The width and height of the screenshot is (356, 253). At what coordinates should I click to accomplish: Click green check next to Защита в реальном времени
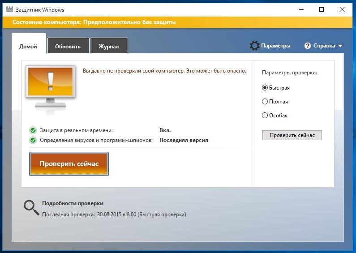coord(33,130)
